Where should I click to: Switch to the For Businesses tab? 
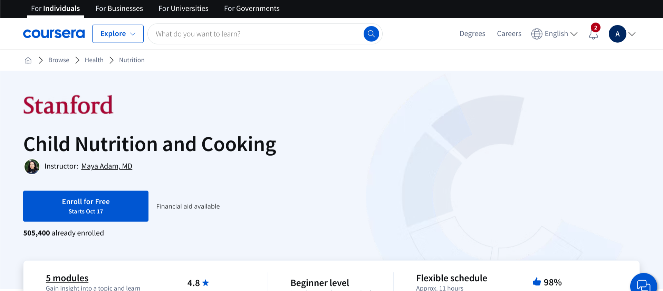119,9
